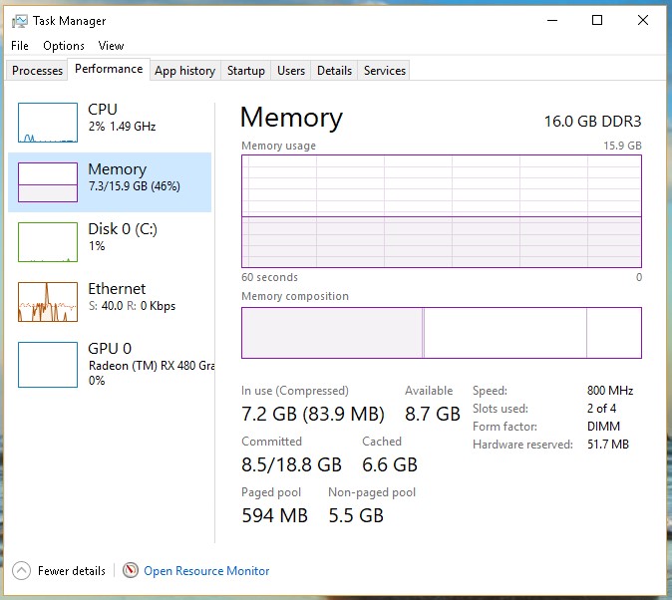Click the Task Manager title bar icon
Viewport: 672px width, 600px height.
coord(20,21)
